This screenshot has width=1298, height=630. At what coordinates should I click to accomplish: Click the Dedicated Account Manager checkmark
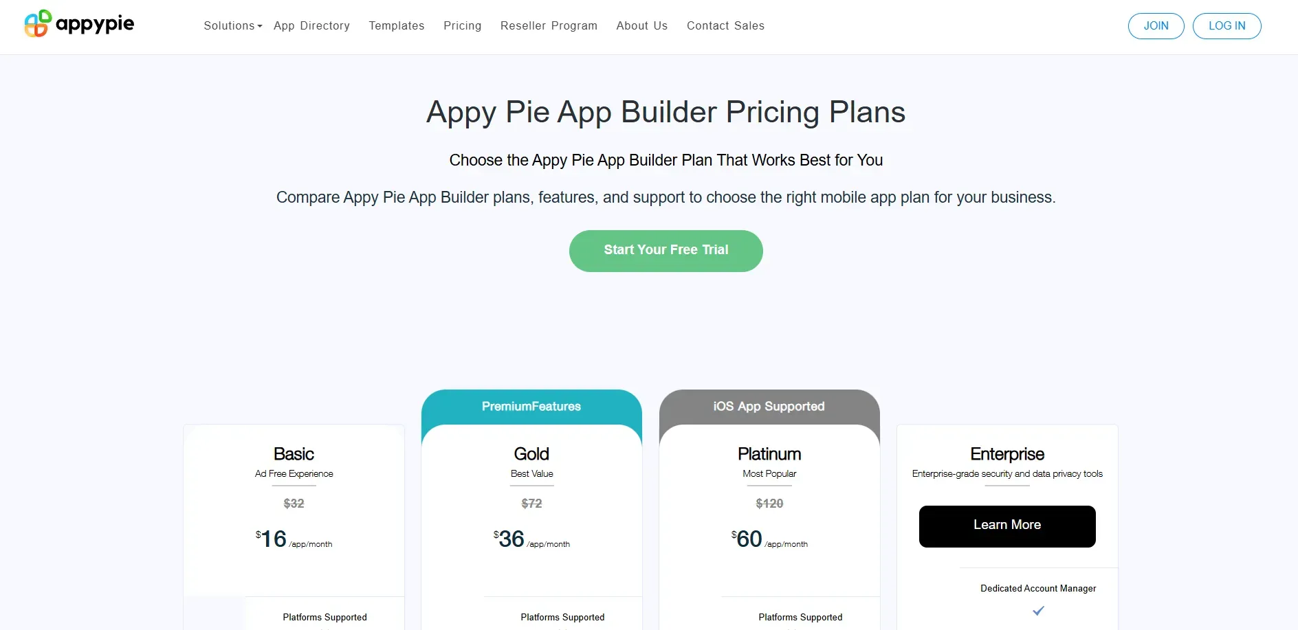[1038, 610]
